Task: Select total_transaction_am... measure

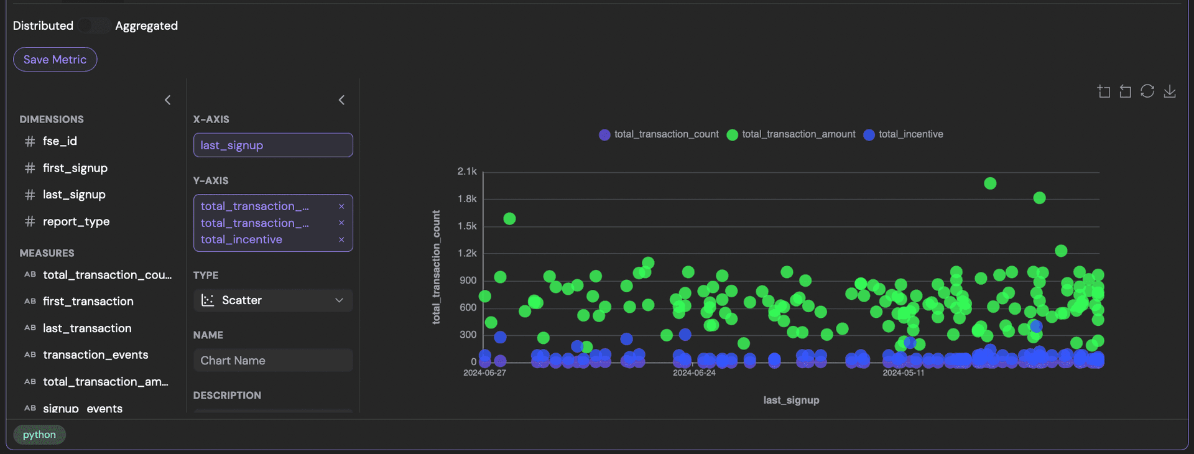Action: pos(105,381)
